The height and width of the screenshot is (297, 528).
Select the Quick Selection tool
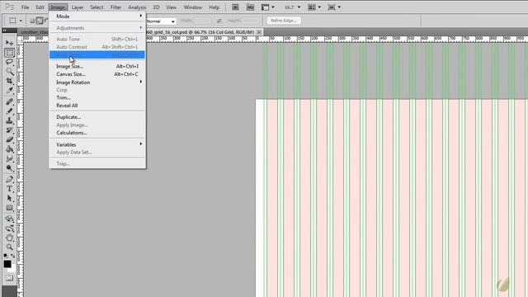tap(9, 72)
